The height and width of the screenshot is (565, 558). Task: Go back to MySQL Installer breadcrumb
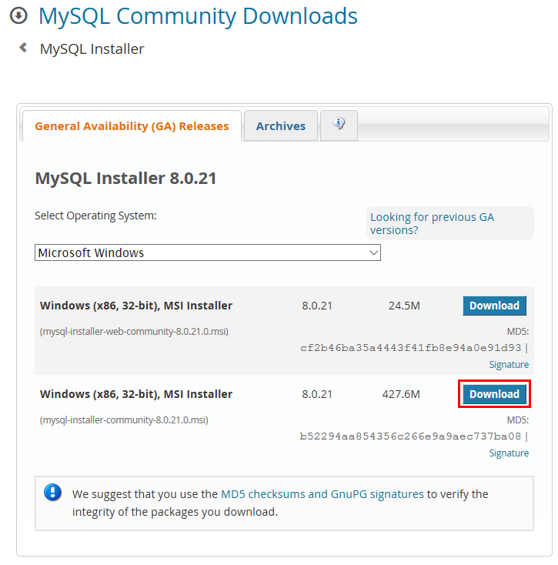92,49
